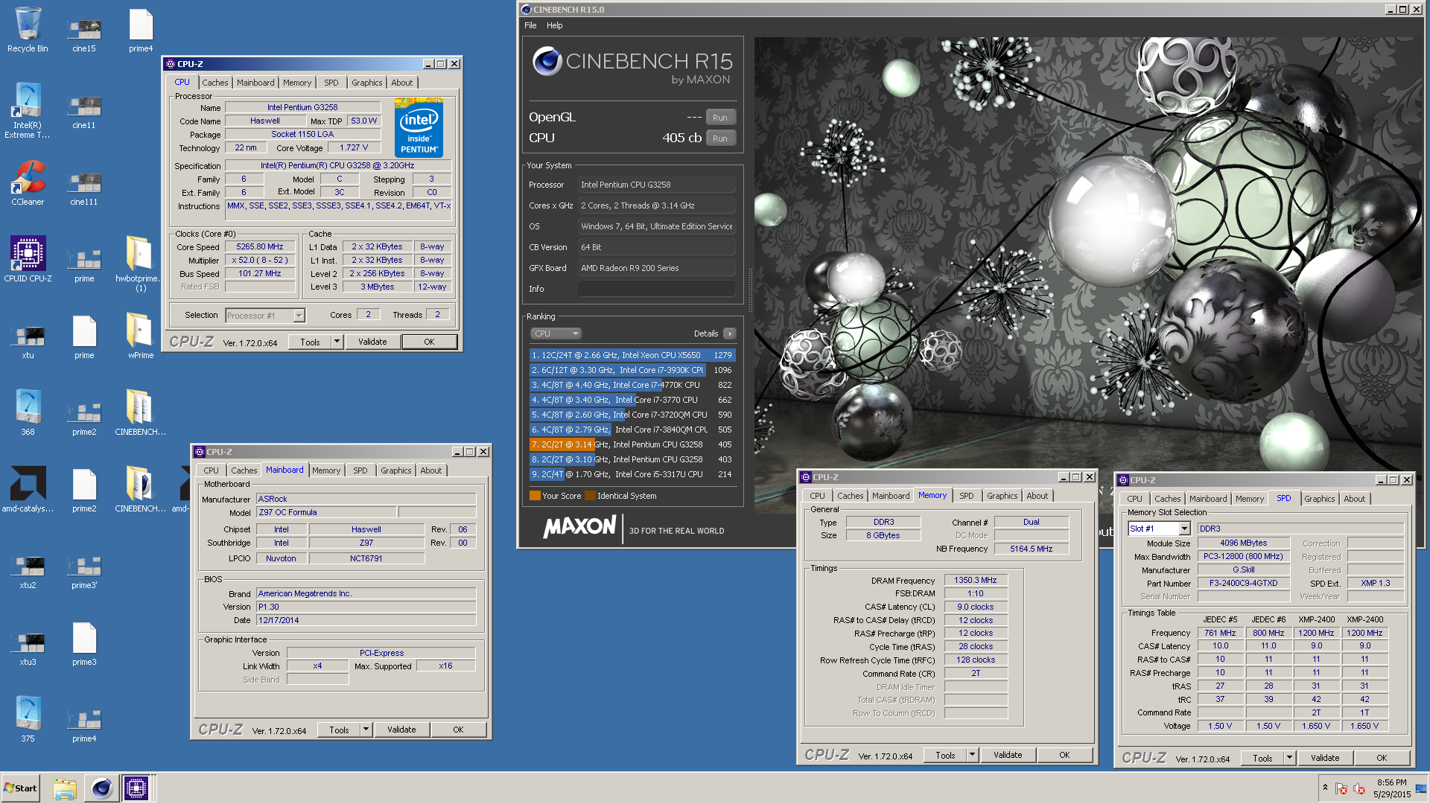This screenshot has height=804, width=1430.
Task: Click the Part Number F3-2400C9-4GTXD field
Action: coord(1244,584)
